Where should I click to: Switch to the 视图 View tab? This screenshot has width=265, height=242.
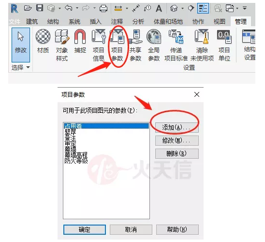(x=220, y=22)
